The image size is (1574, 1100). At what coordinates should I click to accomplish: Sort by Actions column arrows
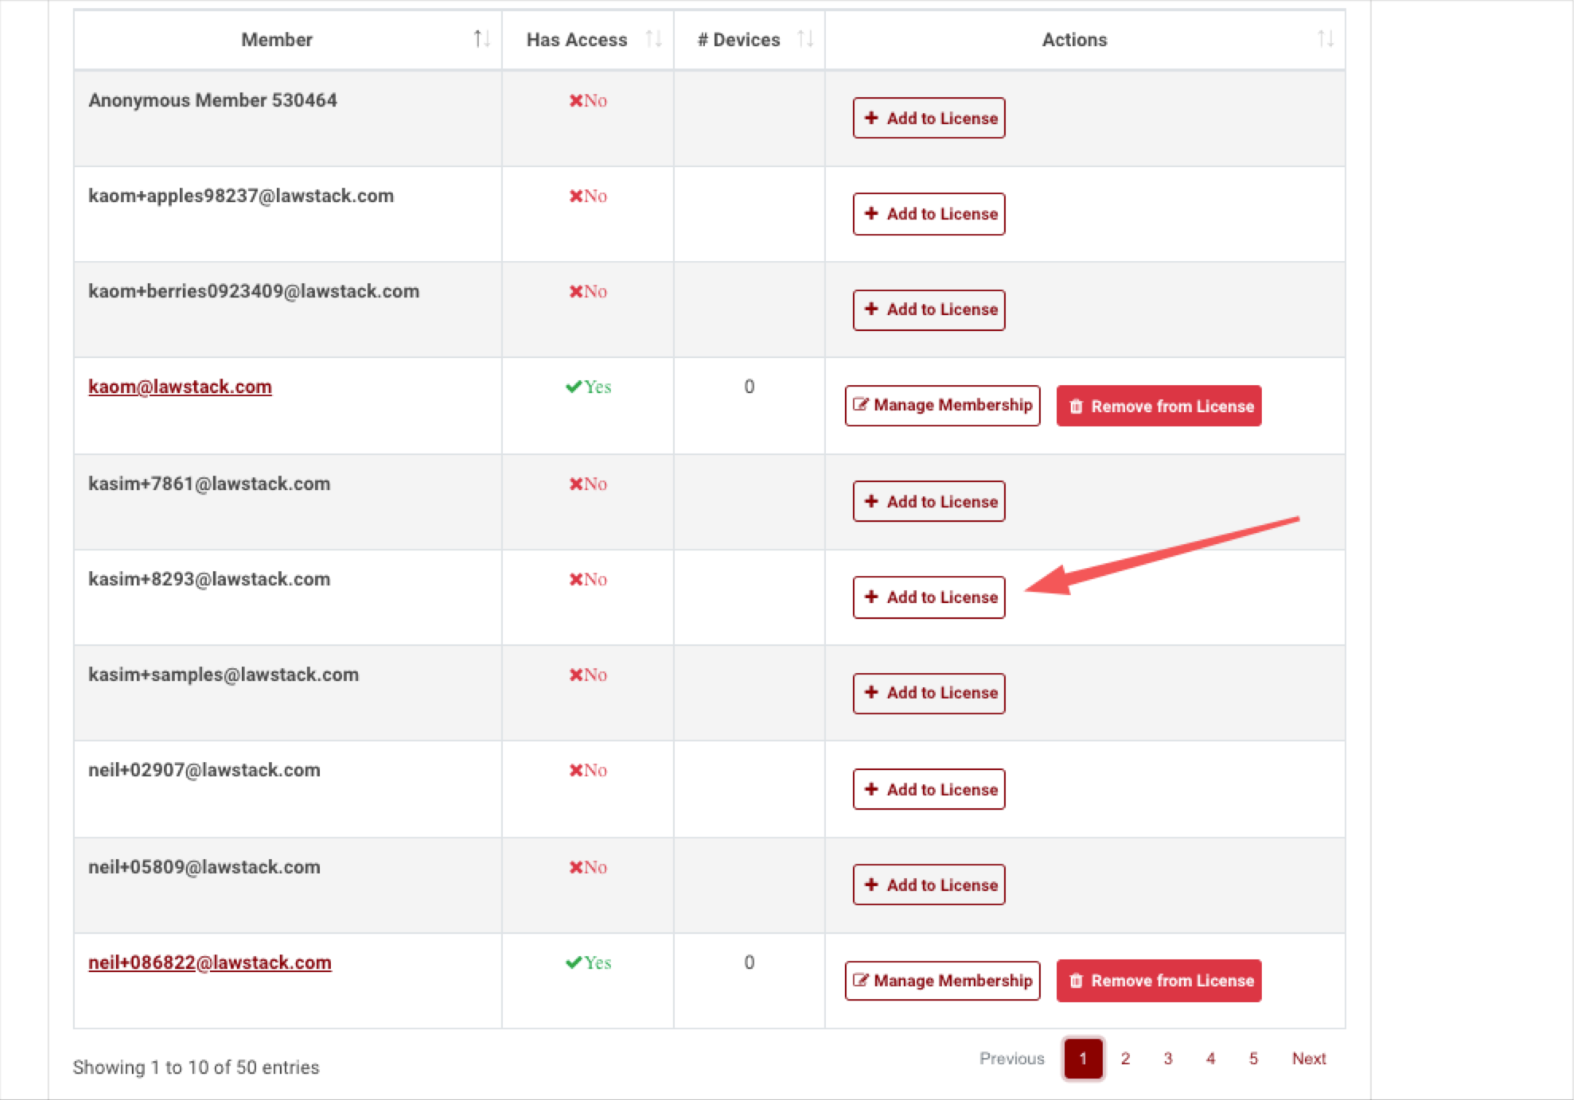coord(1325,39)
